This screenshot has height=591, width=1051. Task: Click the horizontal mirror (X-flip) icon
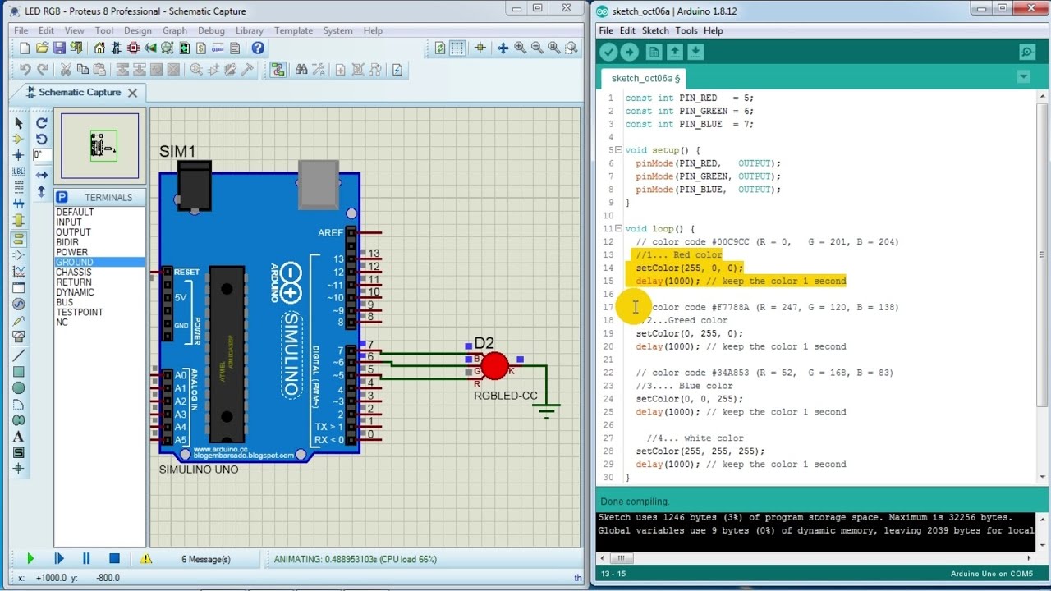pos(42,175)
